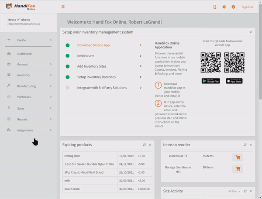262x199 pixels.
Task: Open the All Sites dropdown filter
Action: point(234,191)
